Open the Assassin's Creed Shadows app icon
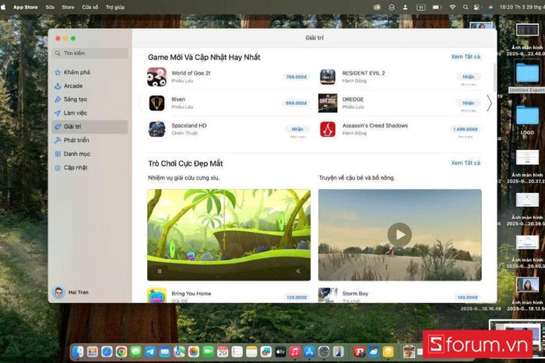Image resolution: width=545 pixels, height=363 pixels. 328,129
